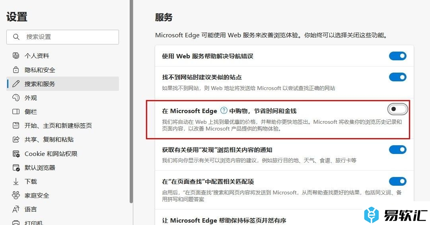Screen dimensions: 430x225
Task: Click the 下载 download arrow icon
Action: click(16, 181)
